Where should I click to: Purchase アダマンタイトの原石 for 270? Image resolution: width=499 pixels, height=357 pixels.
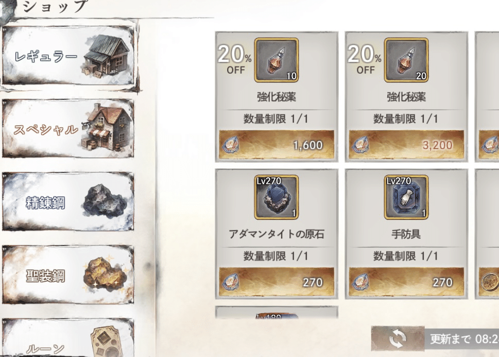click(x=277, y=282)
